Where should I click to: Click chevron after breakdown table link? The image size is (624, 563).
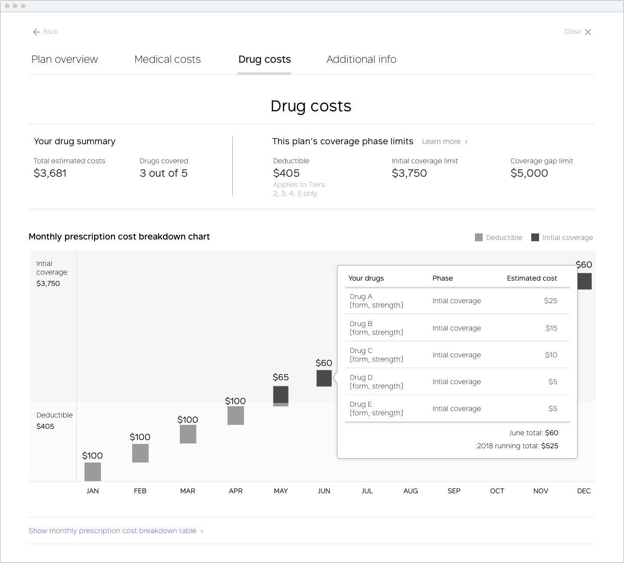[202, 531]
